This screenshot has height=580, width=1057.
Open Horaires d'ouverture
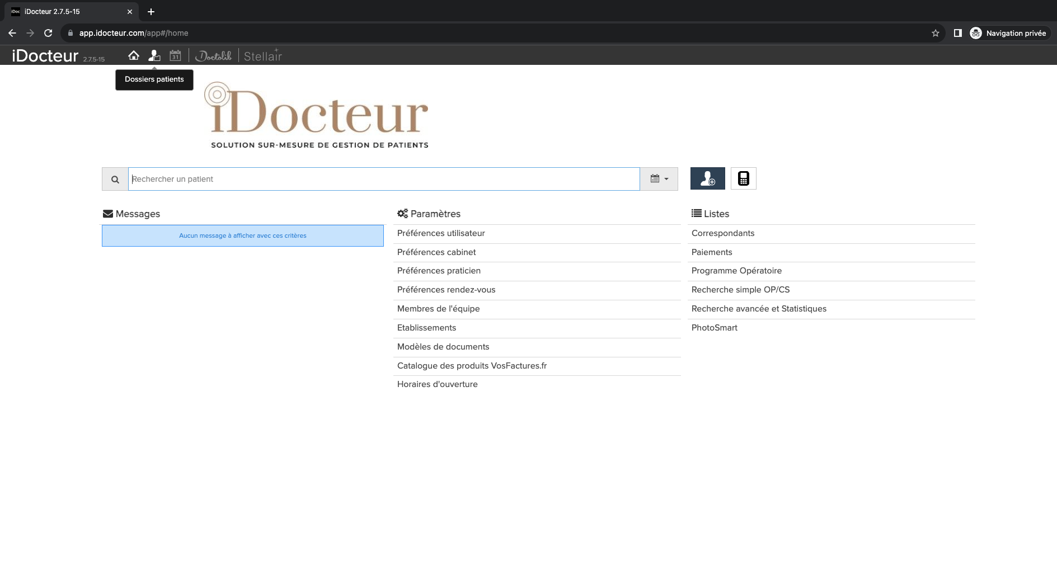coord(437,384)
